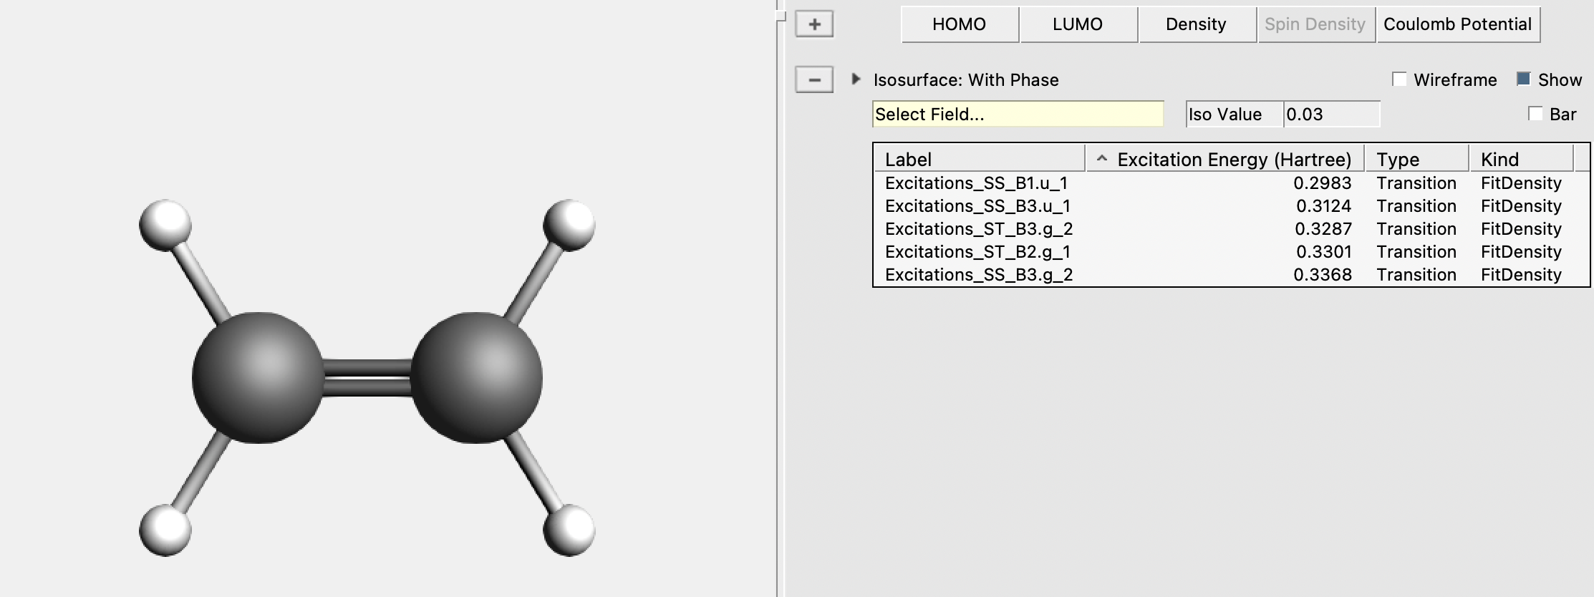Open the Select Field dropdown
The height and width of the screenshot is (597, 1594).
pos(1018,115)
